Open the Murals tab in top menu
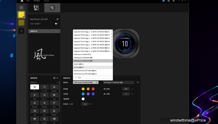The height and width of the screenshot is (124, 218). pos(46,1)
